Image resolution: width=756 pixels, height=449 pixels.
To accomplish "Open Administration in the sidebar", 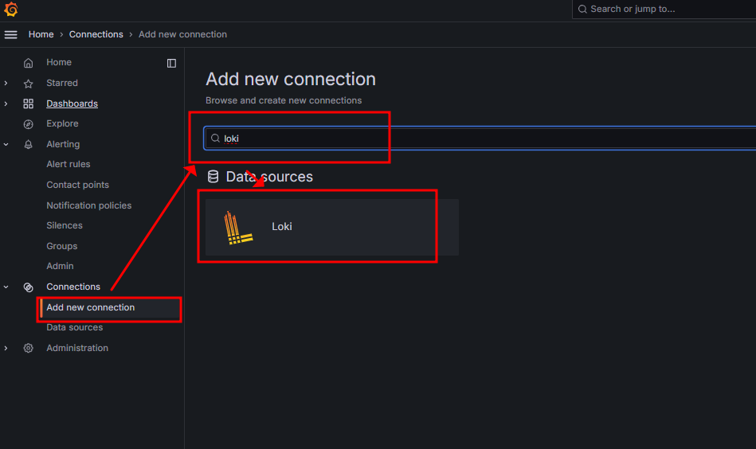I will pos(77,348).
